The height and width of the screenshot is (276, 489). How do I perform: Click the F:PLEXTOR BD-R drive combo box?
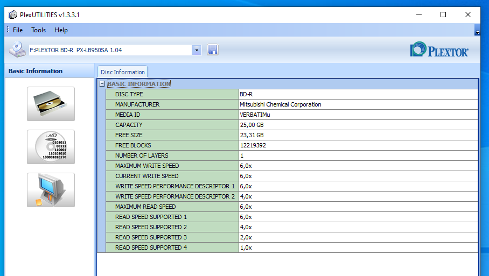pyautogui.click(x=115, y=50)
